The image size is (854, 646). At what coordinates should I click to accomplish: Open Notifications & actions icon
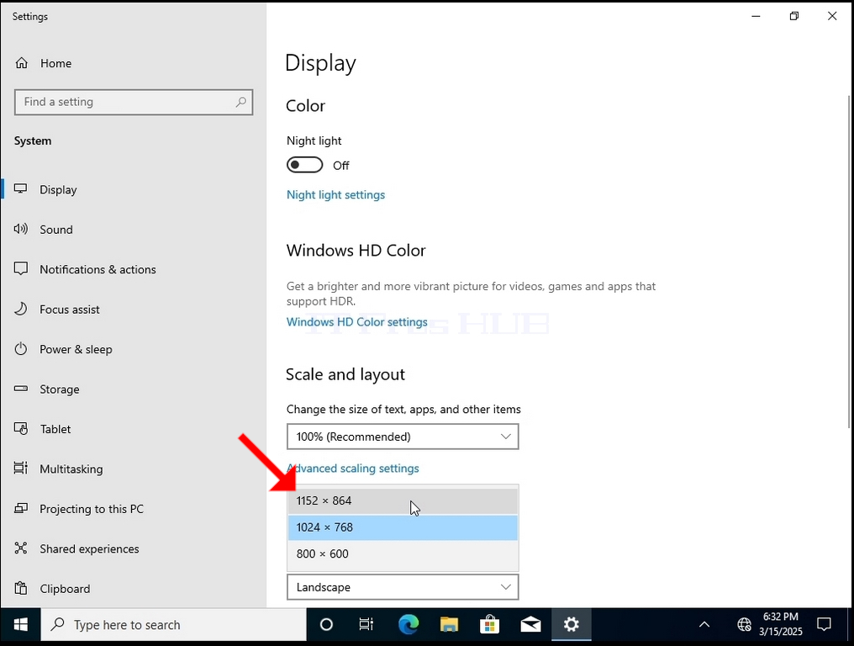(x=21, y=269)
